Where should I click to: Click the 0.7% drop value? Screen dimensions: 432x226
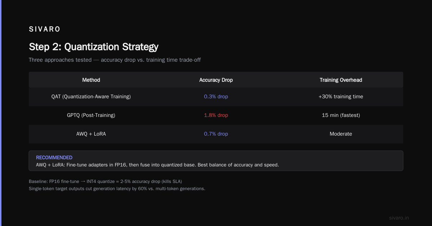tap(216, 134)
